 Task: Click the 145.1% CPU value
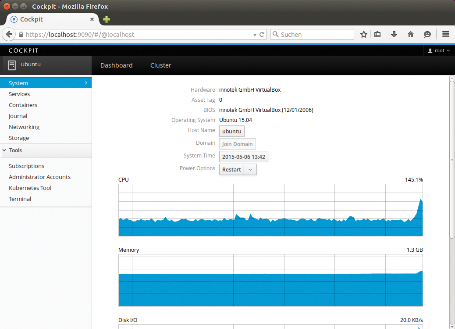tap(414, 180)
